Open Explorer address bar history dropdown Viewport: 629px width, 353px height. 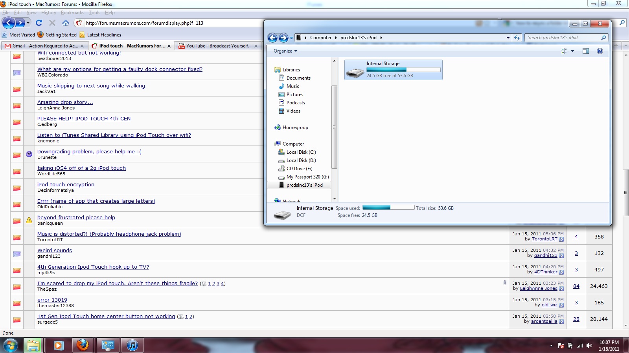click(508, 38)
